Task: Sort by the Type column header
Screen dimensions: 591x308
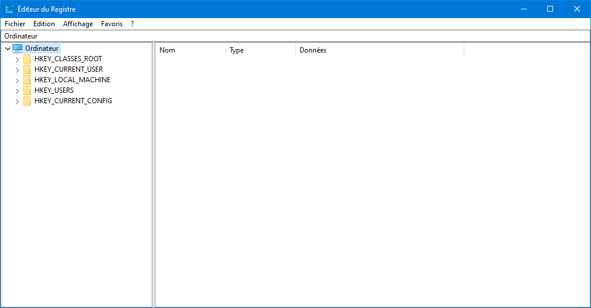Action: pos(261,50)
